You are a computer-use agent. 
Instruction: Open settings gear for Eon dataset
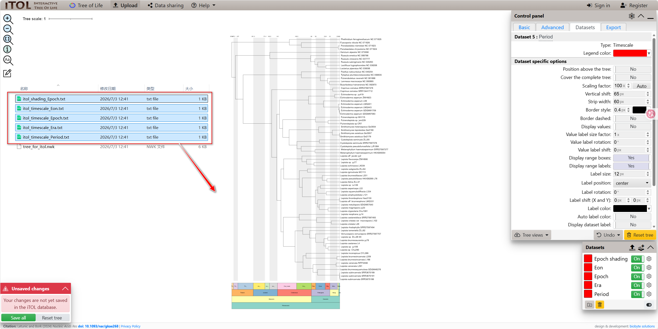tap(649, 268)
